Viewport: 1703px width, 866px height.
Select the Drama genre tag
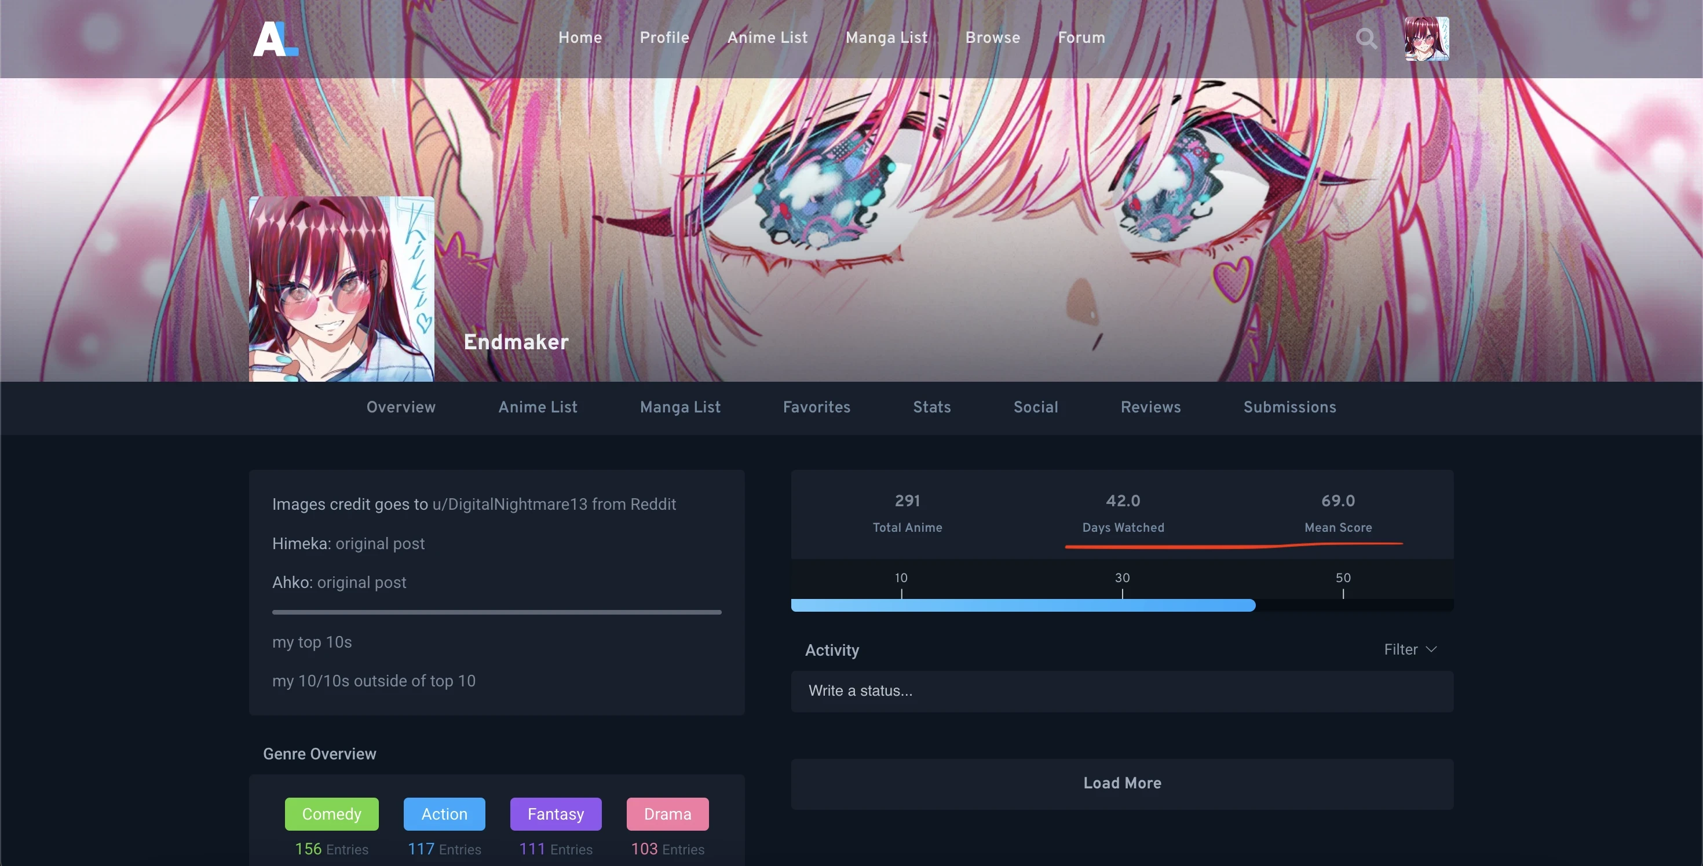(x=667, y=814)
